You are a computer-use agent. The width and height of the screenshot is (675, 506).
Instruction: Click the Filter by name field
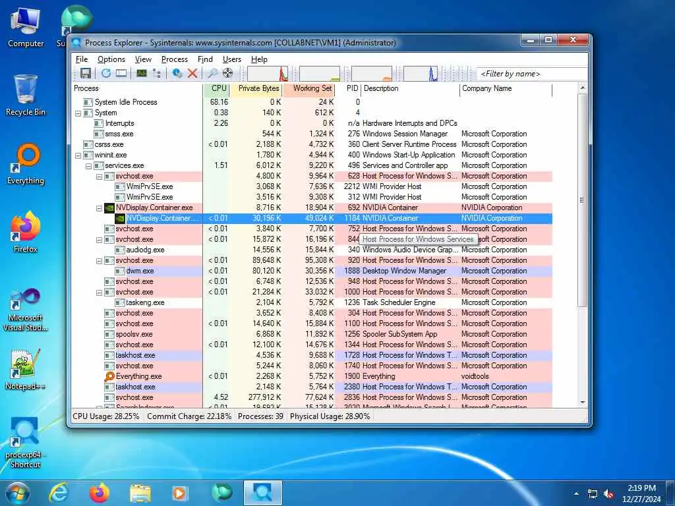click(x=532, y=74)
